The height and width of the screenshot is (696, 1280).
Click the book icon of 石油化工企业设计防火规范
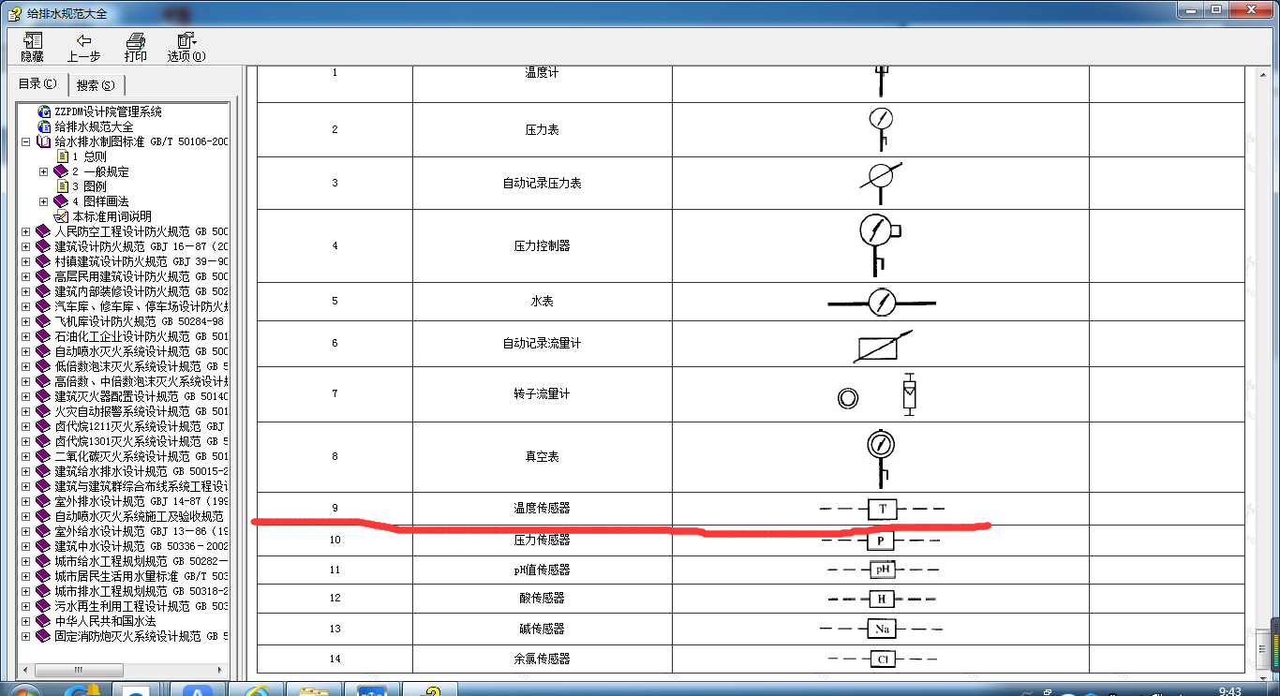coord(43,336)
